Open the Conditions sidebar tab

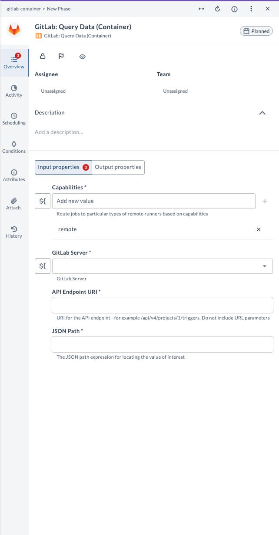pos(14,147)
